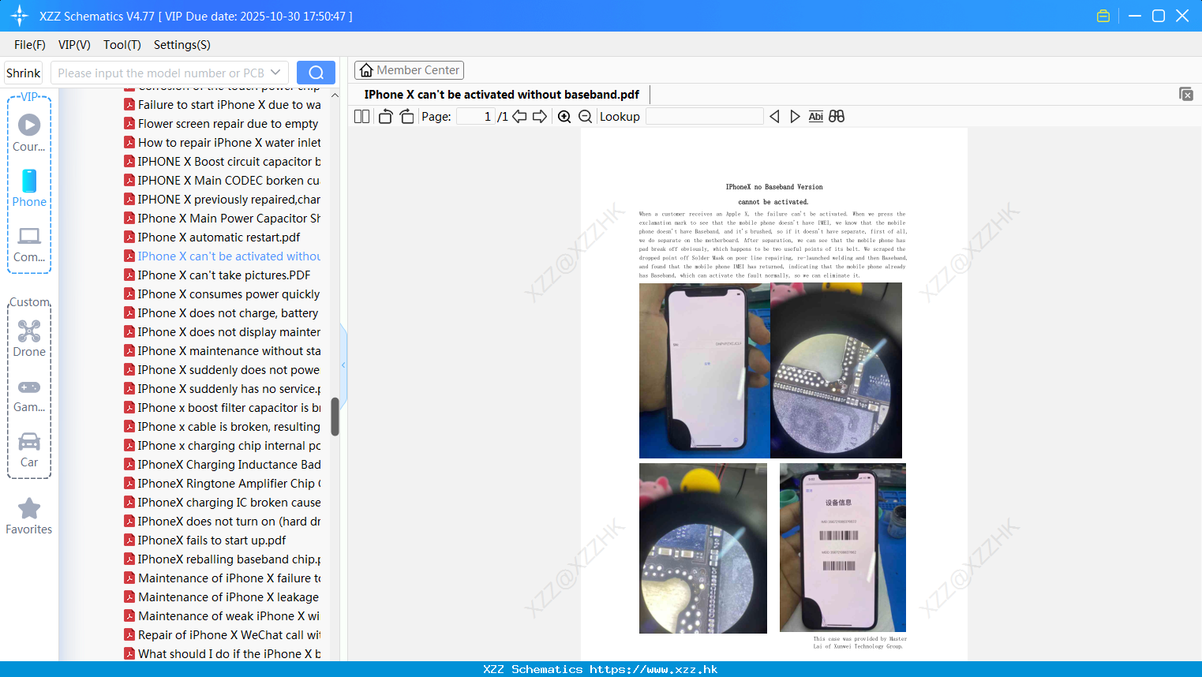
Task: Select 'IPhone X can't be activated' list entry
Action: click(223, 256)
